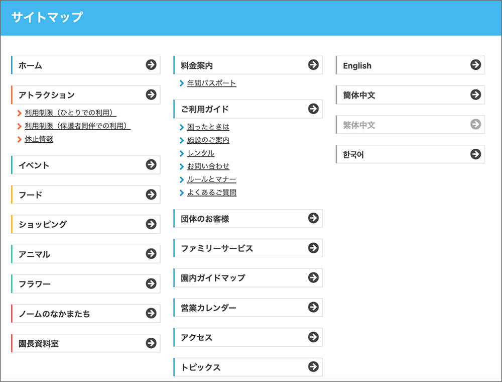
Task: Go to the ホーム page label
Action: click(31, 65)
